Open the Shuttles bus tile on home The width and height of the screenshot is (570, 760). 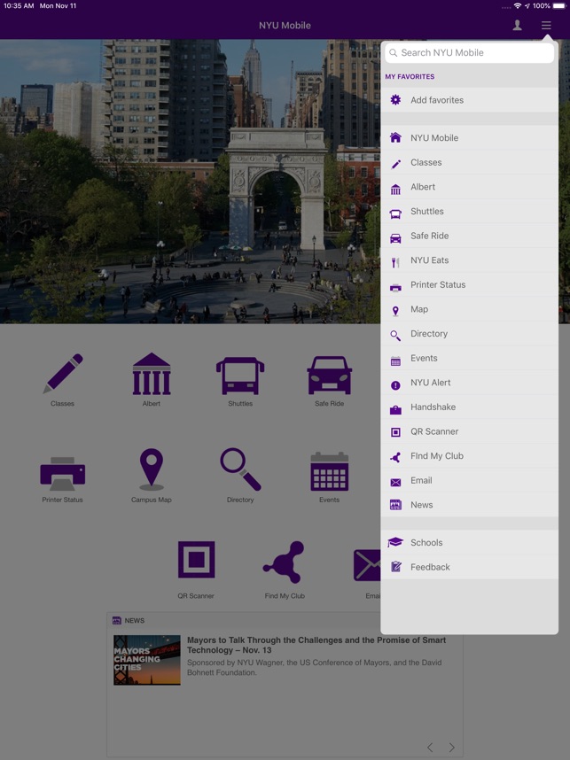(240, 381)
